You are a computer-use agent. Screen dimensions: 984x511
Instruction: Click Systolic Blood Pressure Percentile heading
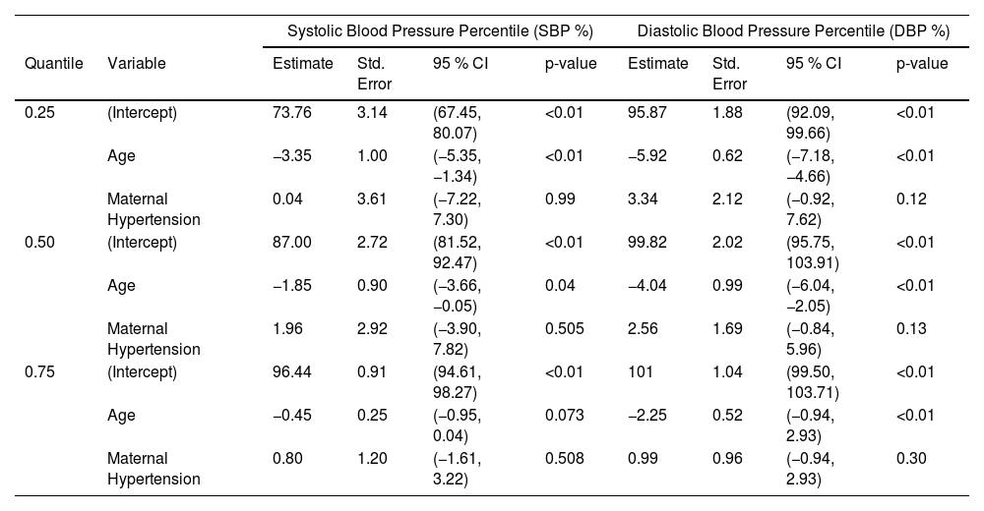tap(440, 30)
